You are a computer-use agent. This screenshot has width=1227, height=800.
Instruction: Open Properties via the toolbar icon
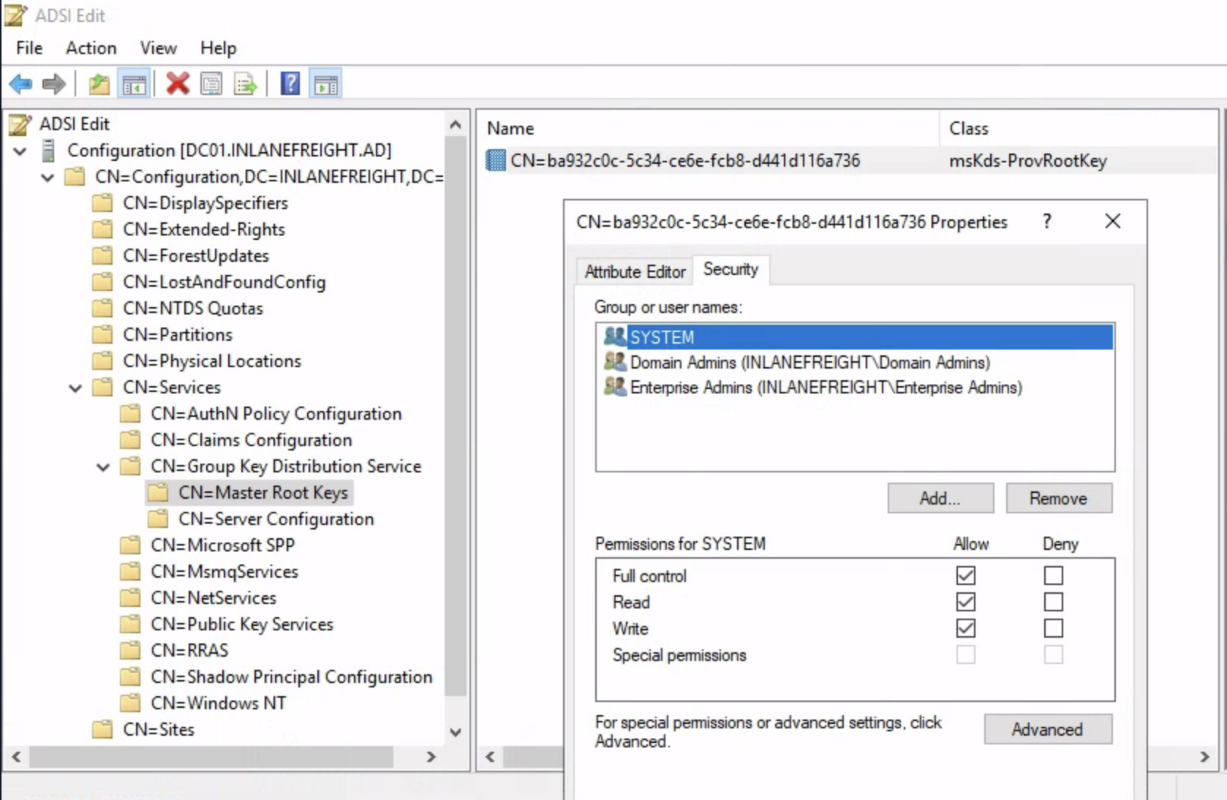211,84
